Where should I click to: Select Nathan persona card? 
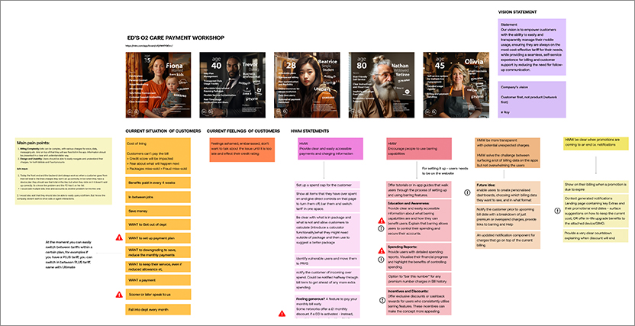click(382, 85)
